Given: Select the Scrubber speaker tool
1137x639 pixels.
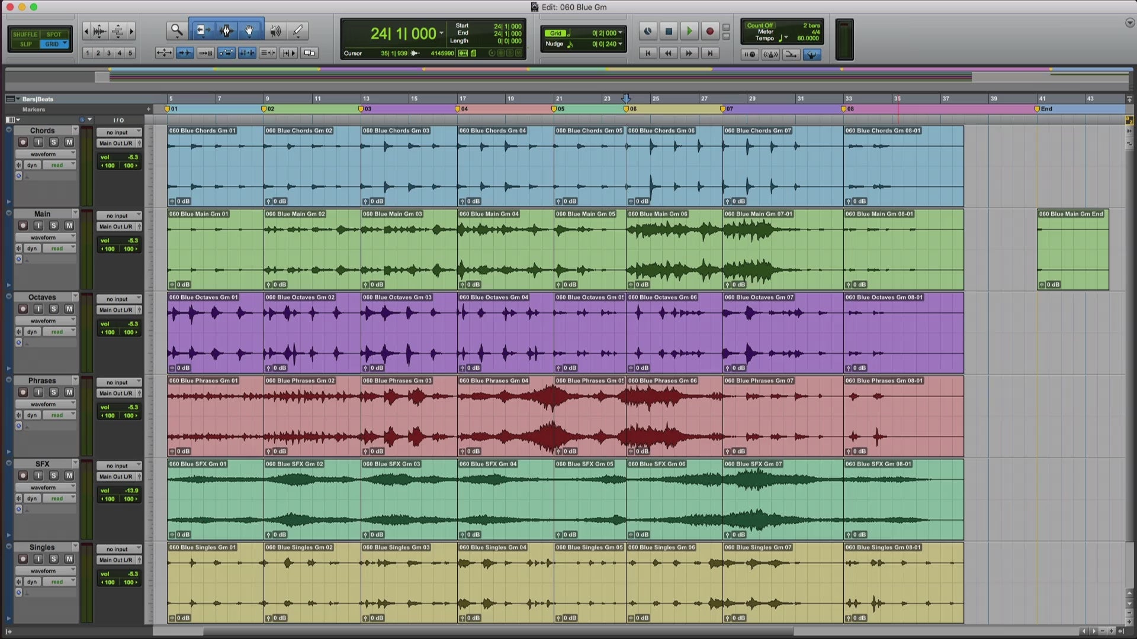Looking at the screenshot, I should [x=275, y=30].
